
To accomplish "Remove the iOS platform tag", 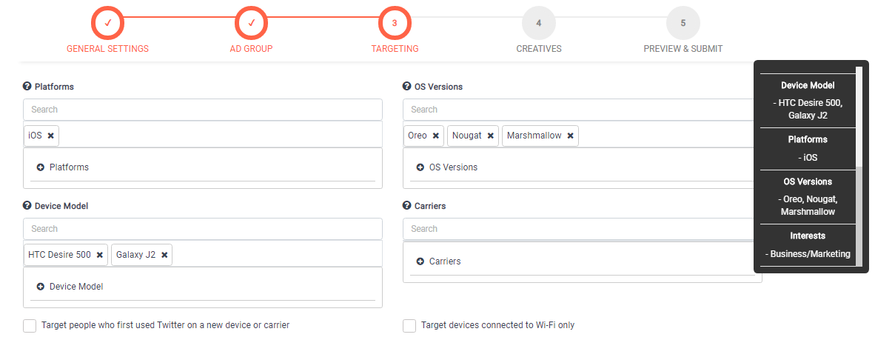I will (x=50, y=136).
